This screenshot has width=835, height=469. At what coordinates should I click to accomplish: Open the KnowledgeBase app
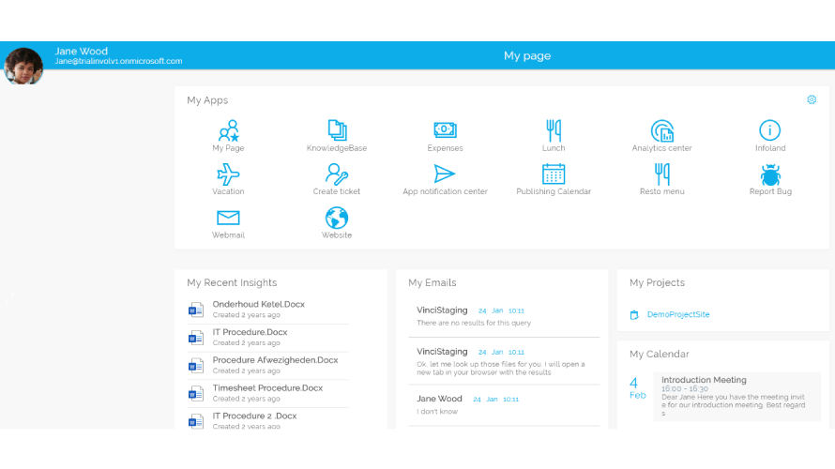pos(337,130)
